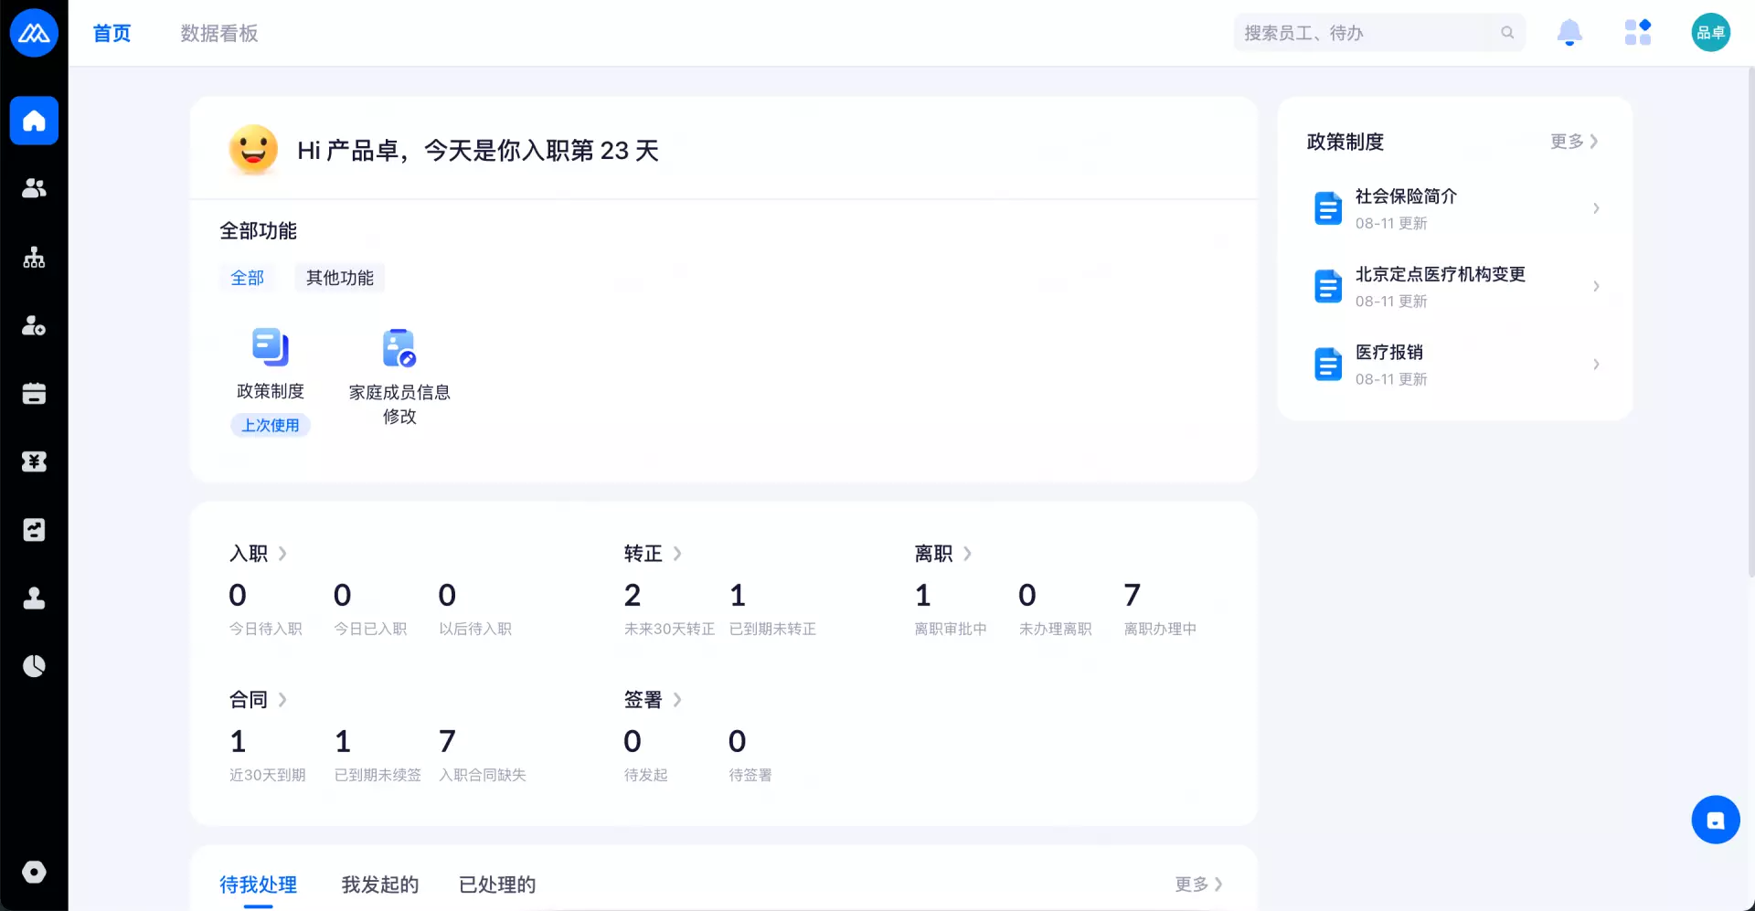Select the 其他功能 filter

340,278
